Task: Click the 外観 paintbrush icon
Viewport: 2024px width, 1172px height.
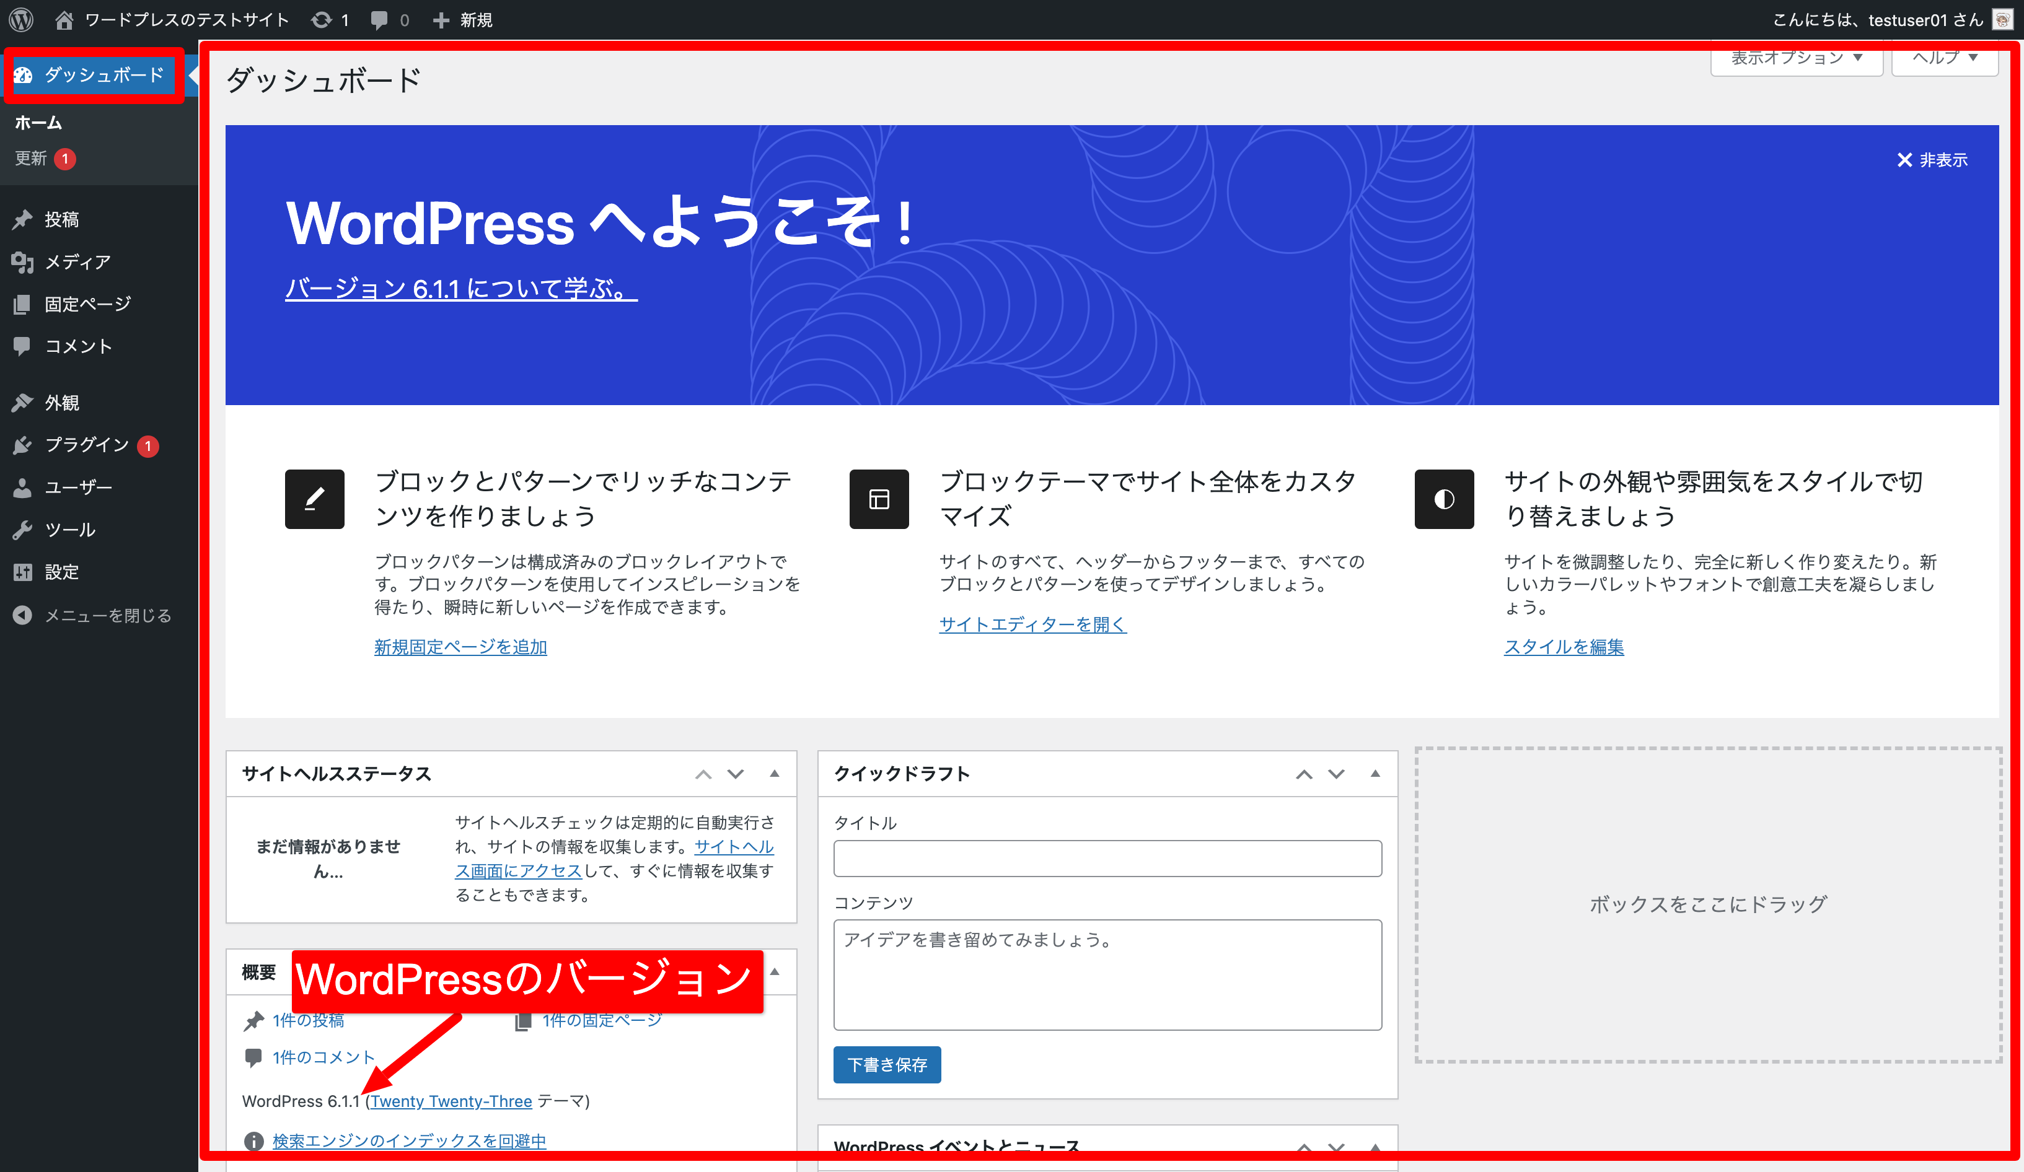Action: point(22,402)
